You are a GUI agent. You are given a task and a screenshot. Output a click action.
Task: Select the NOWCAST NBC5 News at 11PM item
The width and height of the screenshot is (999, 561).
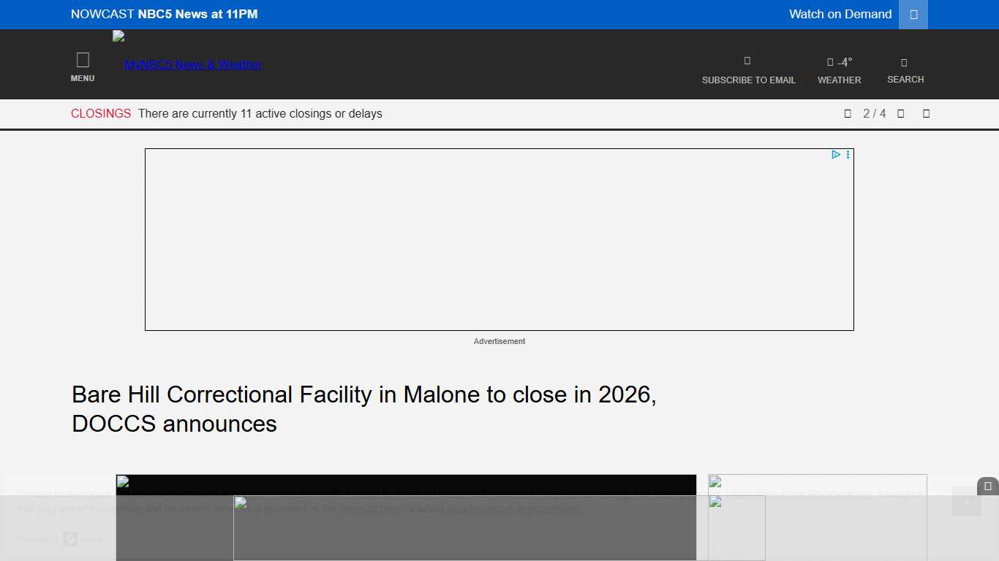click(164, 14)
